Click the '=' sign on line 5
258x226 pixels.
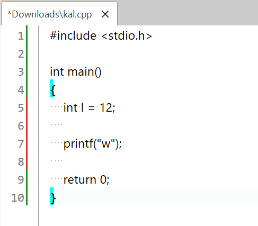pyautogui.click(x=91, y=108)
